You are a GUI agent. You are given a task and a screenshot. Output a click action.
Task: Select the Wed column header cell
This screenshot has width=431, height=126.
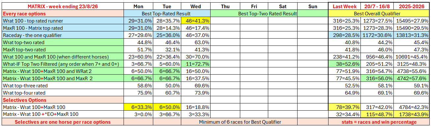click(196, 6)
